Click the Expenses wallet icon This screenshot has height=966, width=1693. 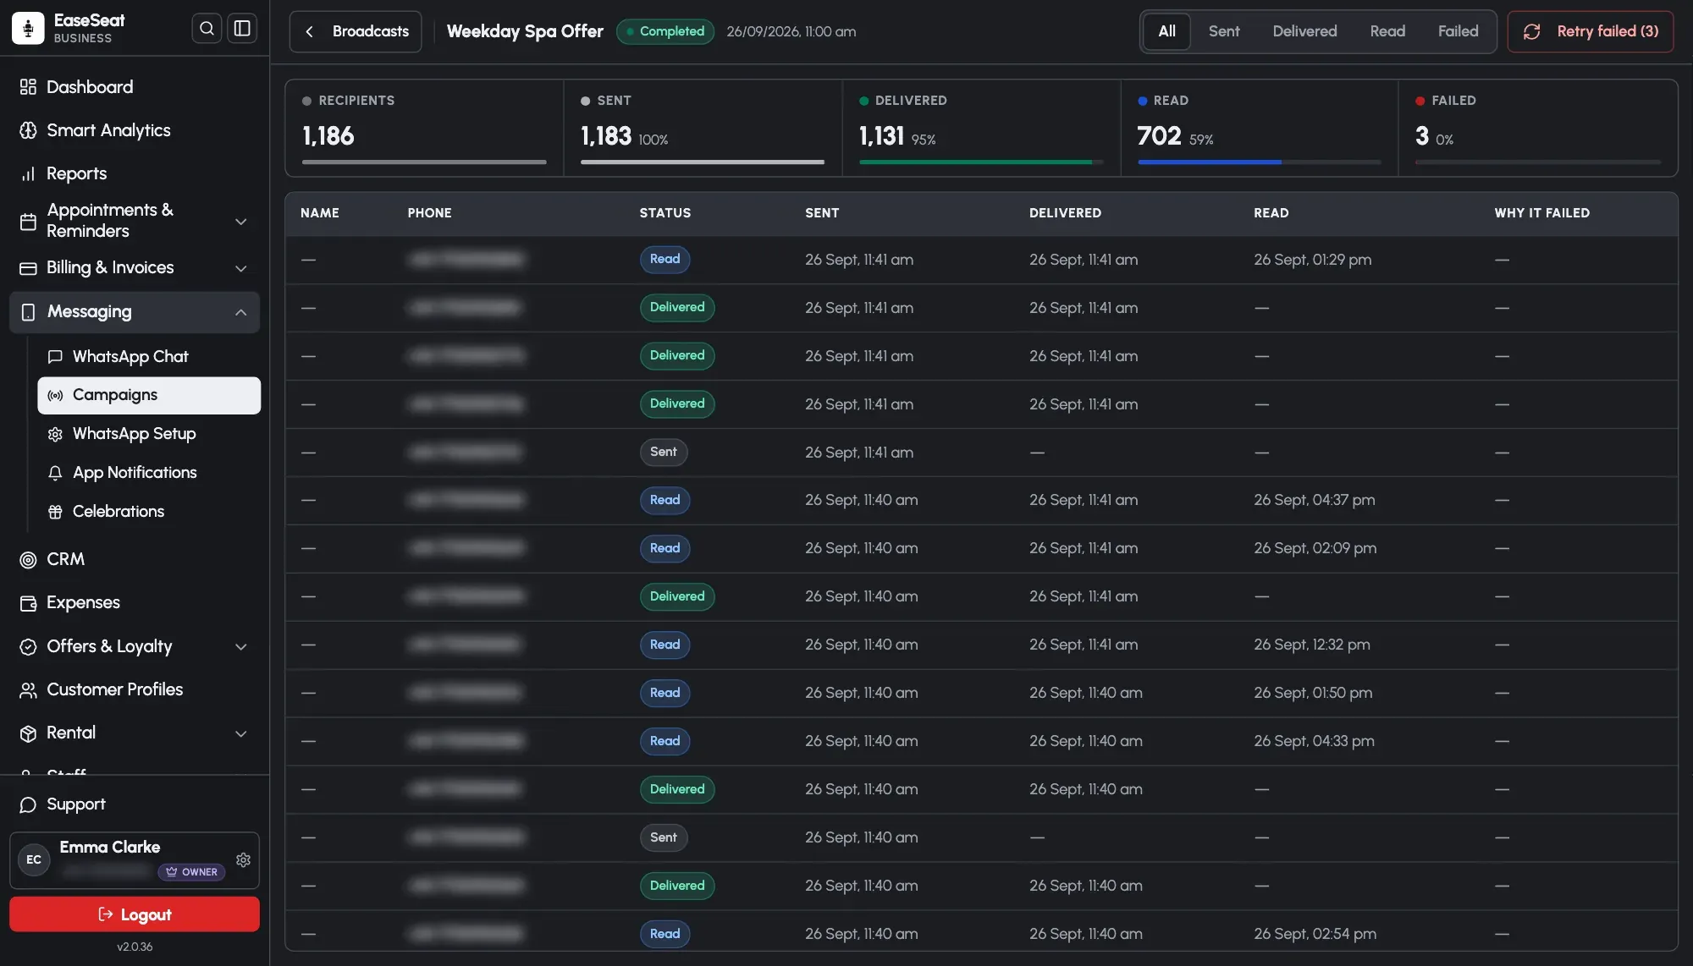pyautogui.click(x=28, y=603)
